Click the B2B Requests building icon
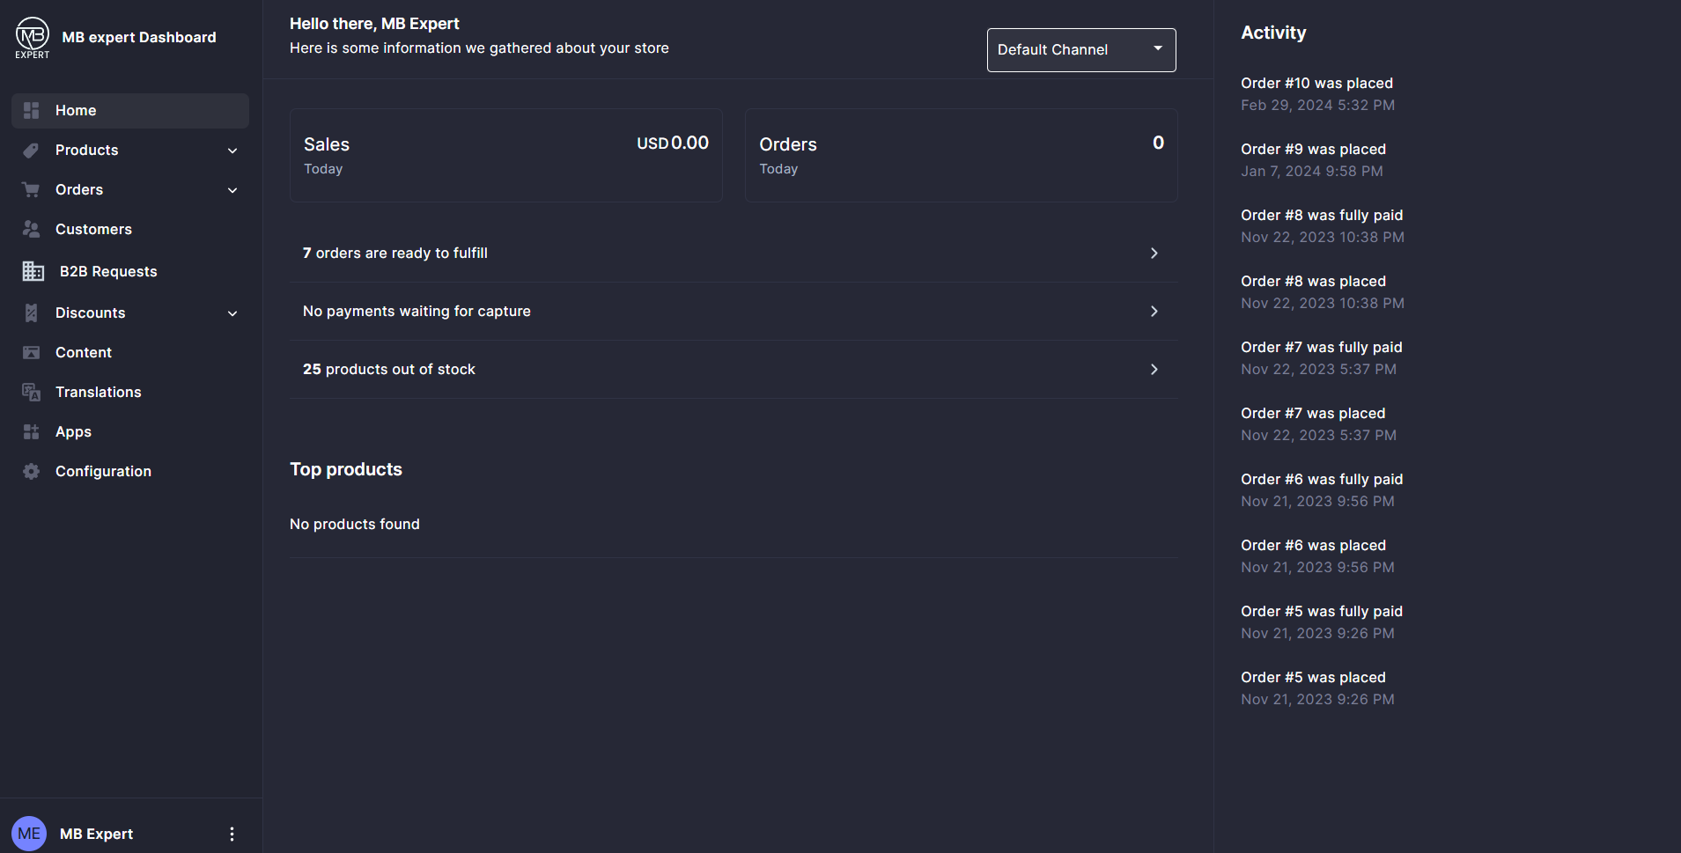 [x=33, y=271]
